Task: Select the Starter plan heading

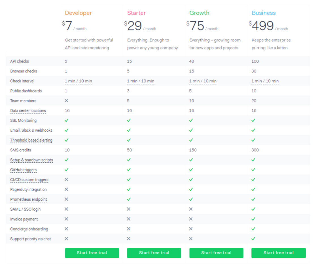Action: [x=136, y=13]
